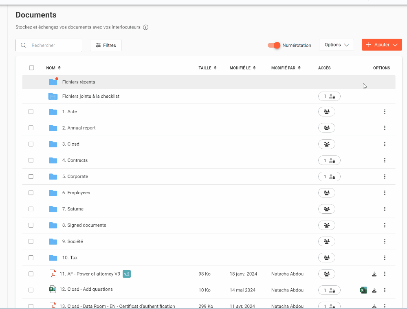Viewport: 407px width, 309px height.
Task: Sort by Taille column header
Action: (x=207, y=68)
